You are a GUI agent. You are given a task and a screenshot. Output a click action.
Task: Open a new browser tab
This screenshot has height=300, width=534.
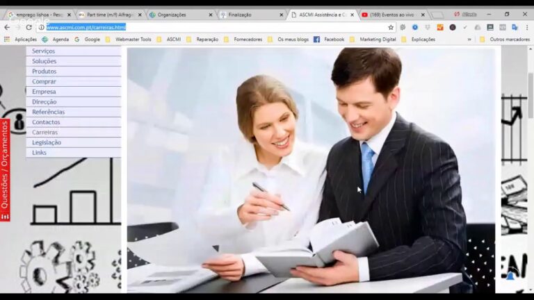pyautogui.click(x=437, y=15)
